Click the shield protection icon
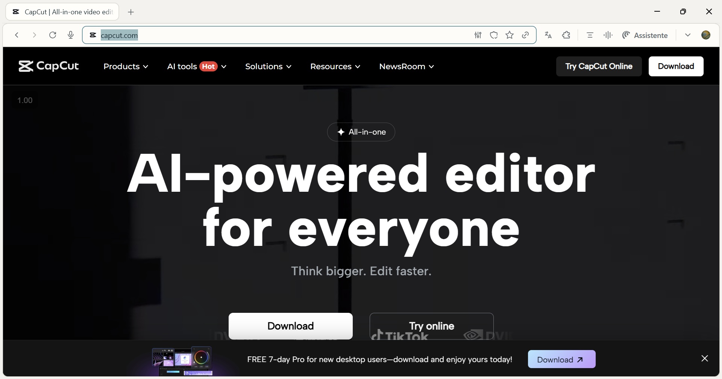Screen dimensions: 722x379 point(494,35)
